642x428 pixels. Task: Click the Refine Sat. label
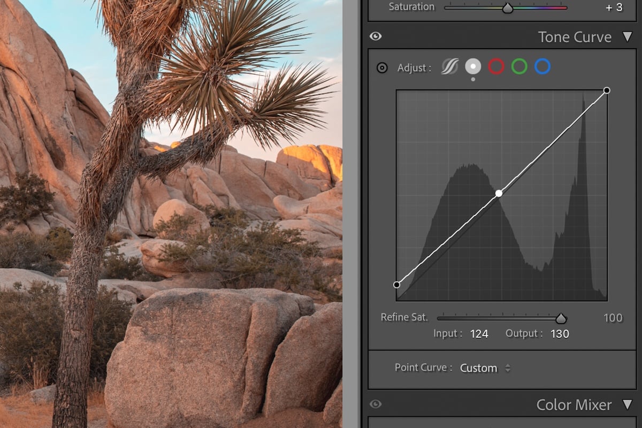click(x=404, y=317)
